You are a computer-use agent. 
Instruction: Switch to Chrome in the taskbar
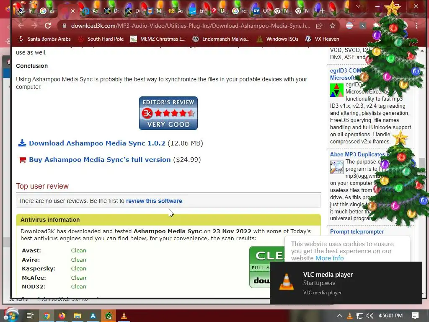[47, 316]
